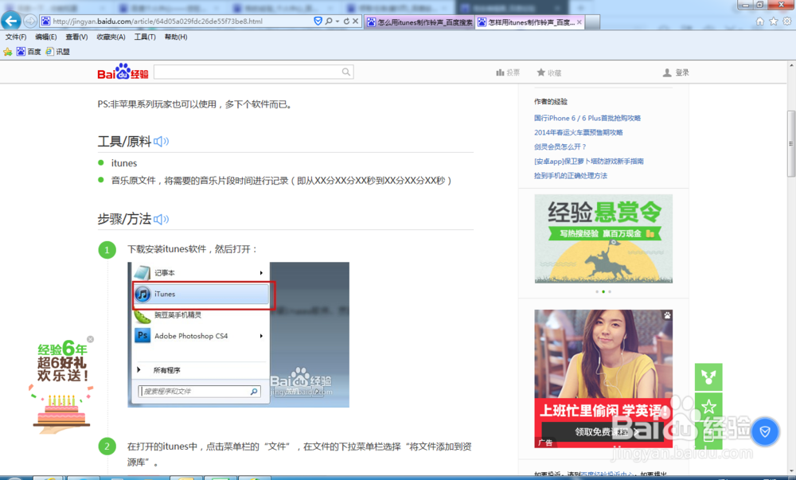Click the 经验6年超6好礼 cake promo
Viewport: 796px width, 480px height.
[61, 387]
